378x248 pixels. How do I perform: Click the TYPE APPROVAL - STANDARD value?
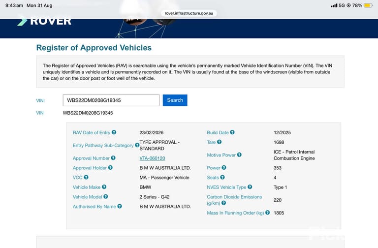(159, 145)
